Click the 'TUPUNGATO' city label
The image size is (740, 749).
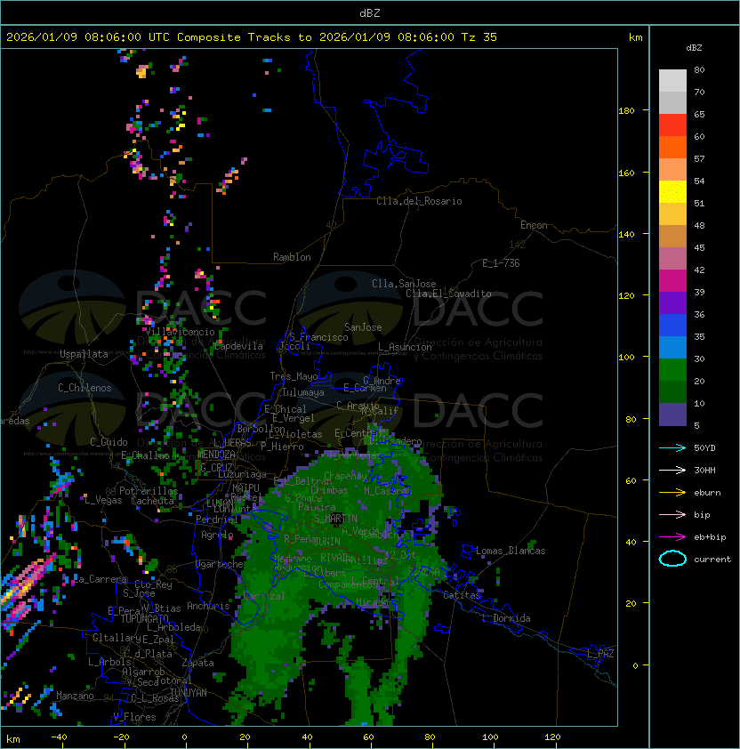[x=145, y=618]
